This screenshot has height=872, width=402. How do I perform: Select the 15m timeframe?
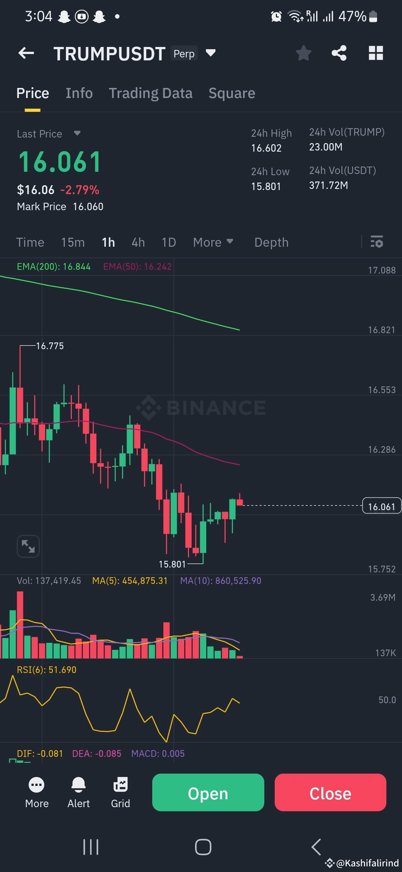pyautogui.click(x=73, y=242)
